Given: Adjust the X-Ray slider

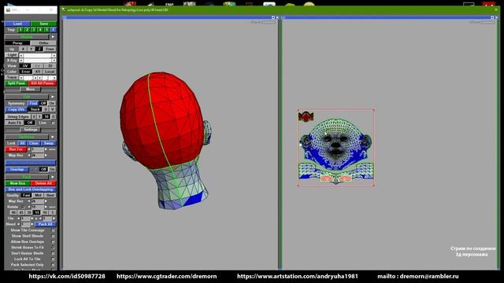Looking at the screenshot, I should click(37, 61).
